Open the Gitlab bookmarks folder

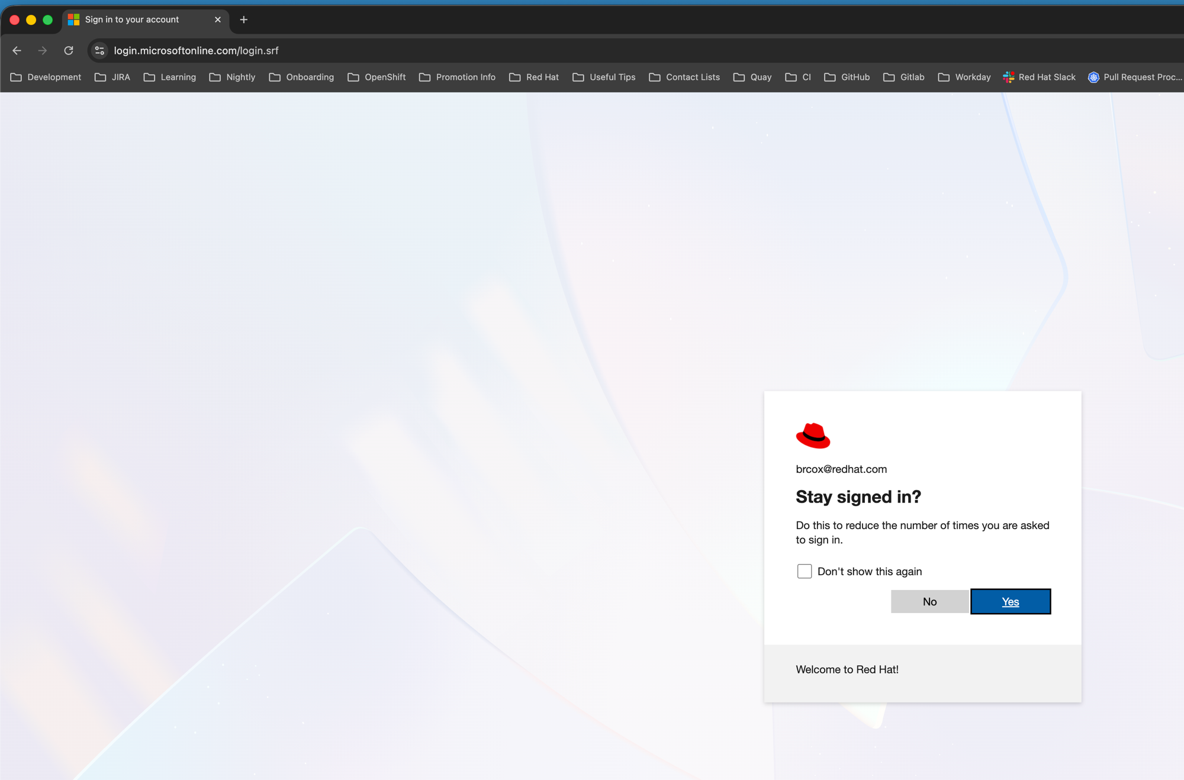pos(904,77)
